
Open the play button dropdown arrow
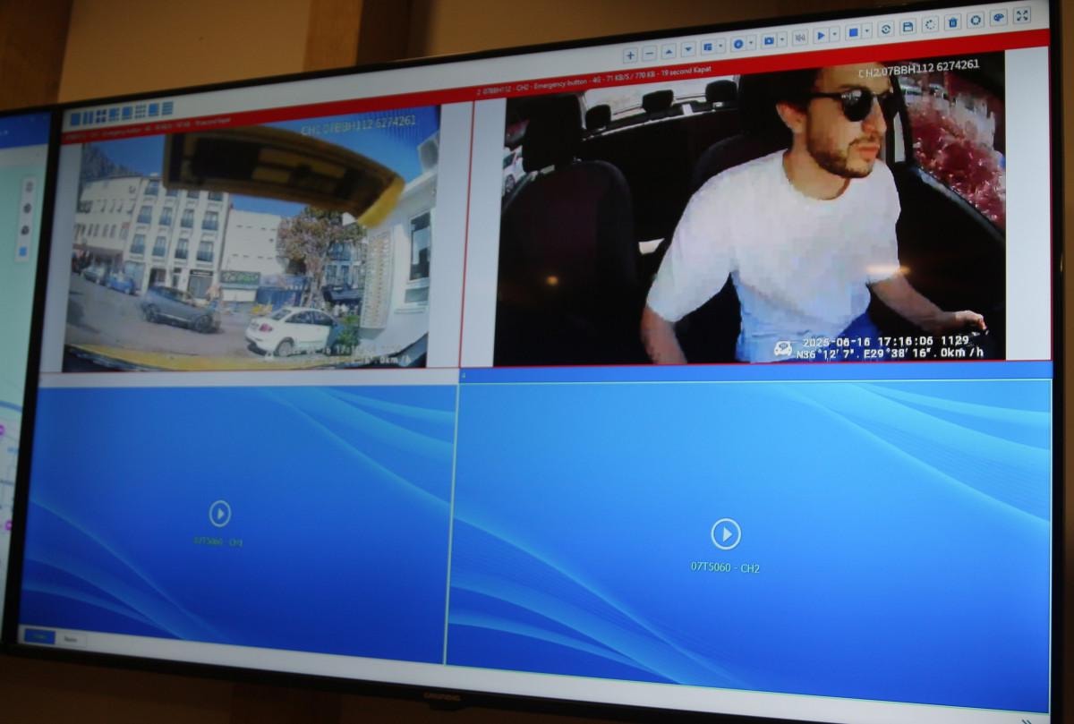click(835, 34)
